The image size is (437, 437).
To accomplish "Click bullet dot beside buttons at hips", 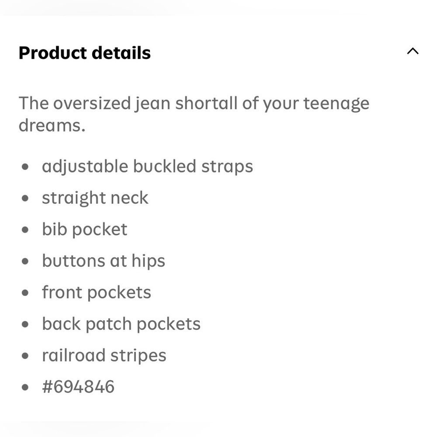I will point(25,261).
